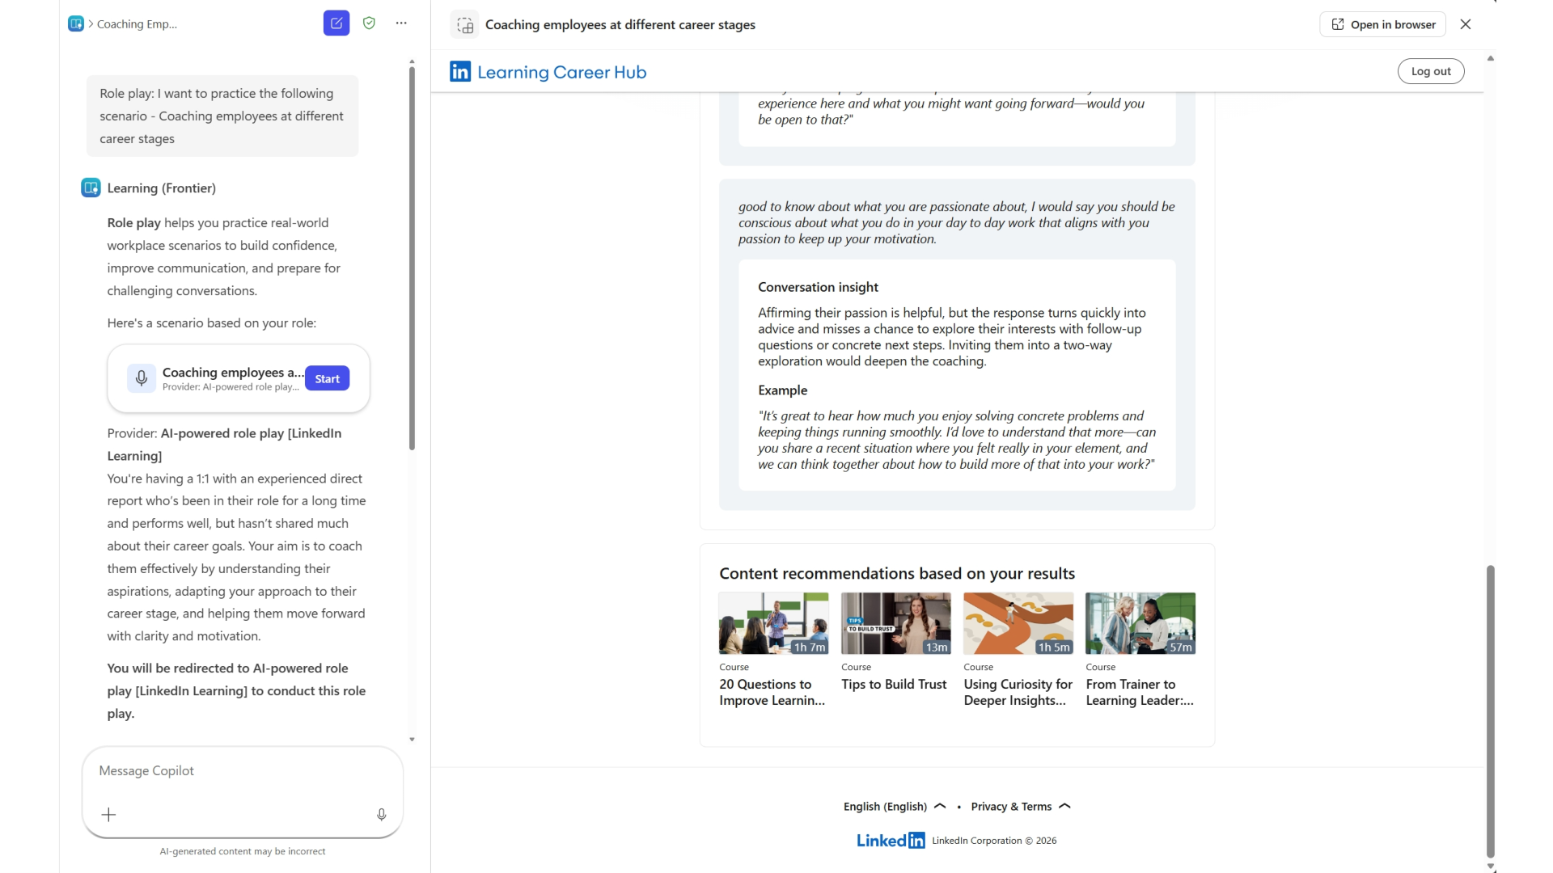Viewport: 1553px width, 873px height.
Task: Close the Coaching employees side panel
Action: pyautogui.click(x=1466, y=24)
